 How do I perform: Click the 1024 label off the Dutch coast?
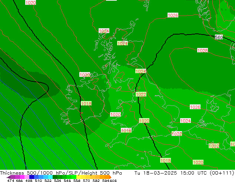point(185,121)
